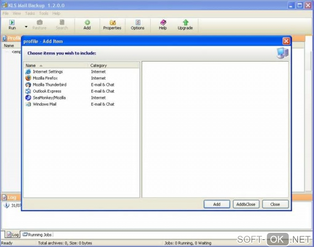Open the Help menu

[x=56, y=14]
